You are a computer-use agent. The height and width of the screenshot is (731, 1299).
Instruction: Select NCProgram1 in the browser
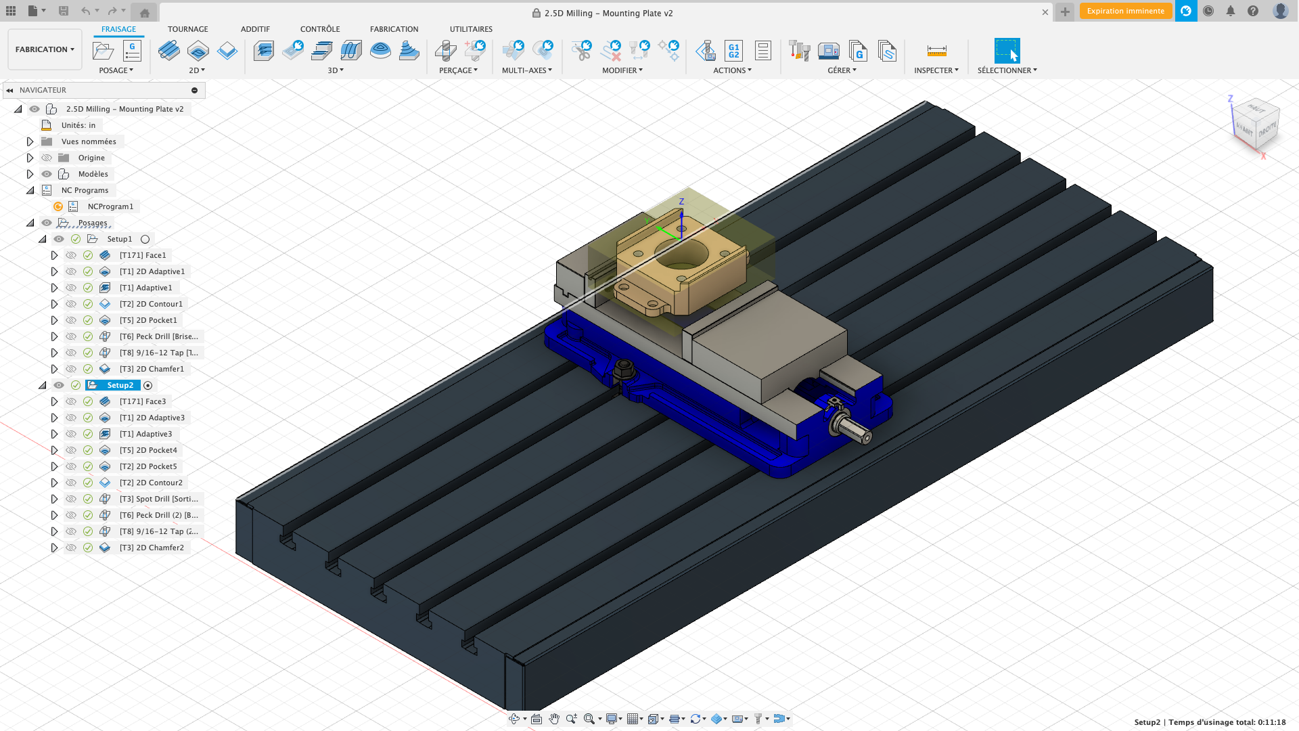click(x=110, y=206)
